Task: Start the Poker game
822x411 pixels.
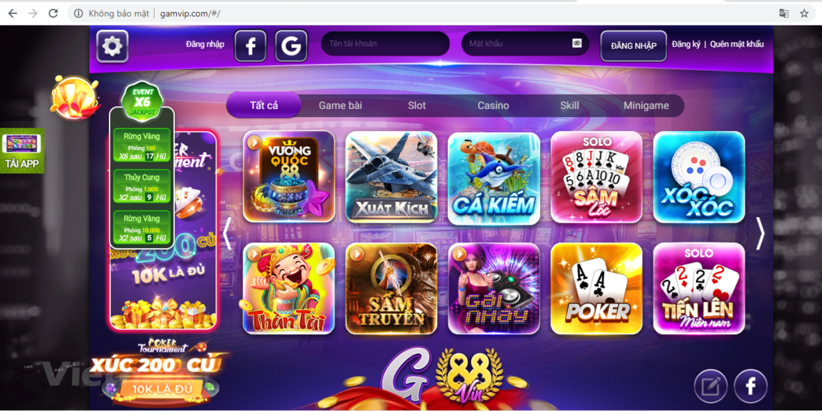Action: click(x=597, y=288)
